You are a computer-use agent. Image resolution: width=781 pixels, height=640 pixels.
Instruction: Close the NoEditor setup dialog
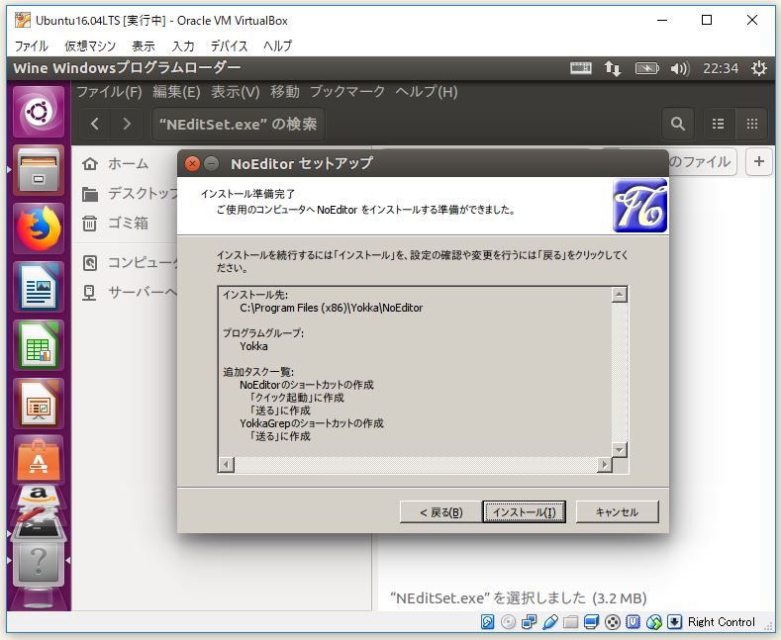(x=192, y=163)
